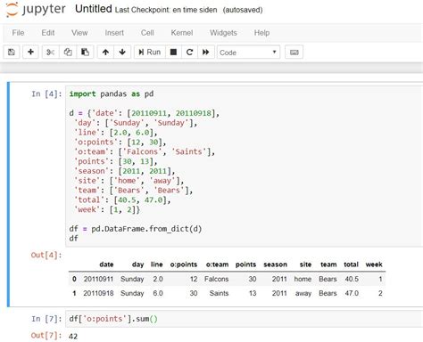Click the In [4] prompt label

[46, 94]
